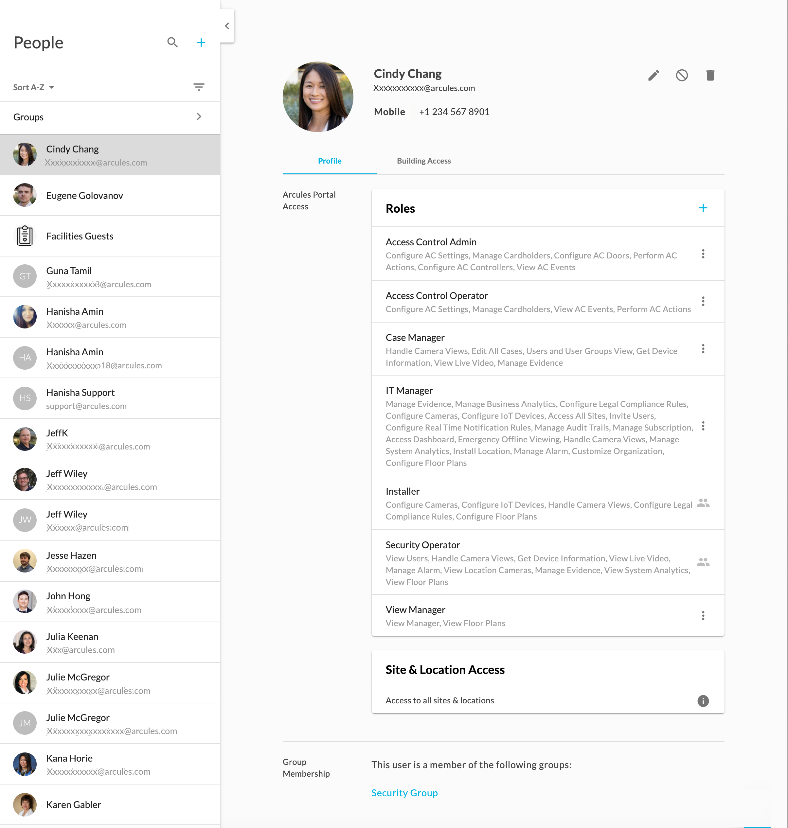Image resolution: width=788 pixels, height=828 pixels.
Task: Select Guna Tamil in people list
Action: click(110, 277)
